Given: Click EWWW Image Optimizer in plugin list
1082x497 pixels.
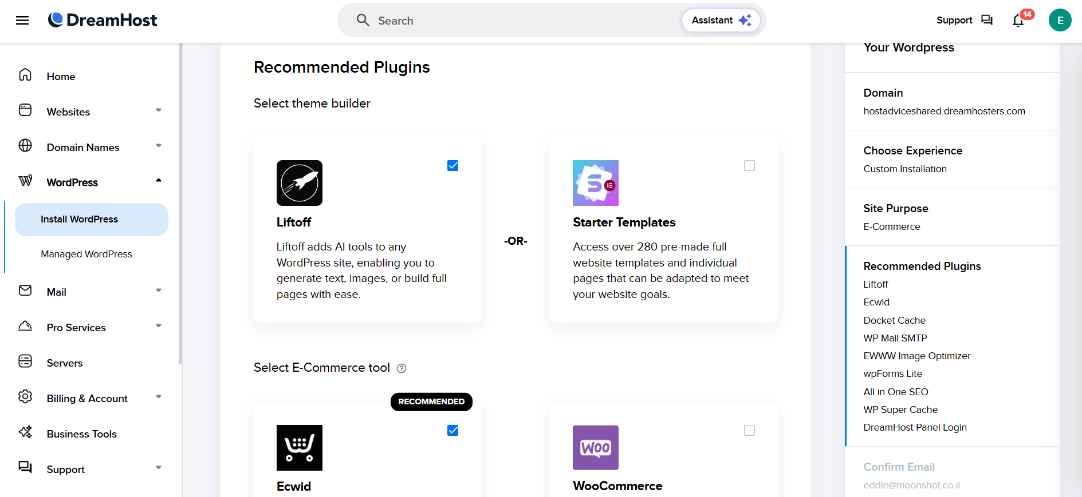Looking at the screenshot, I should point(917,356).
